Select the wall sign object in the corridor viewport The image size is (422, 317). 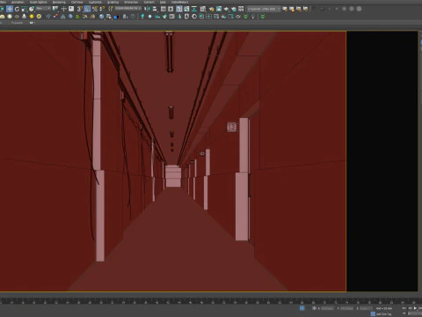coord(231,127)
